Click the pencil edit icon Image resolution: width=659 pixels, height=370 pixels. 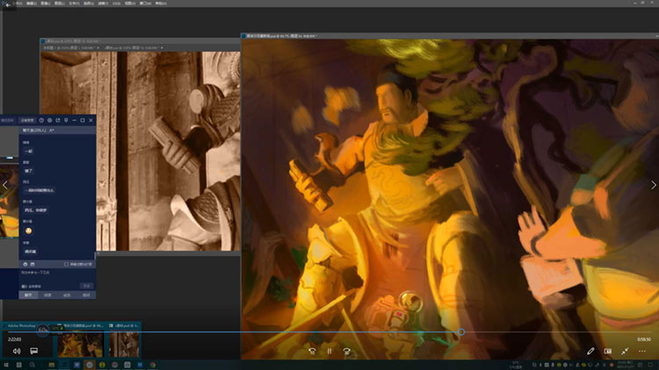tap(591, 351)
